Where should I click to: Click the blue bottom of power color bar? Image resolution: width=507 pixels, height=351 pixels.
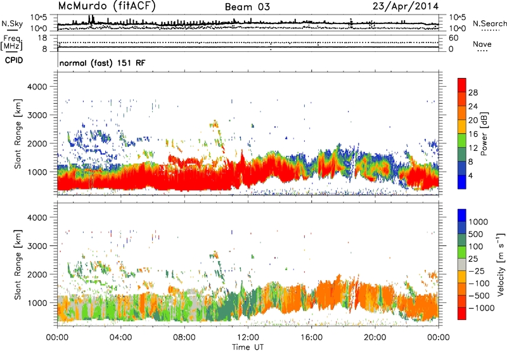click(x=462, y=182)
